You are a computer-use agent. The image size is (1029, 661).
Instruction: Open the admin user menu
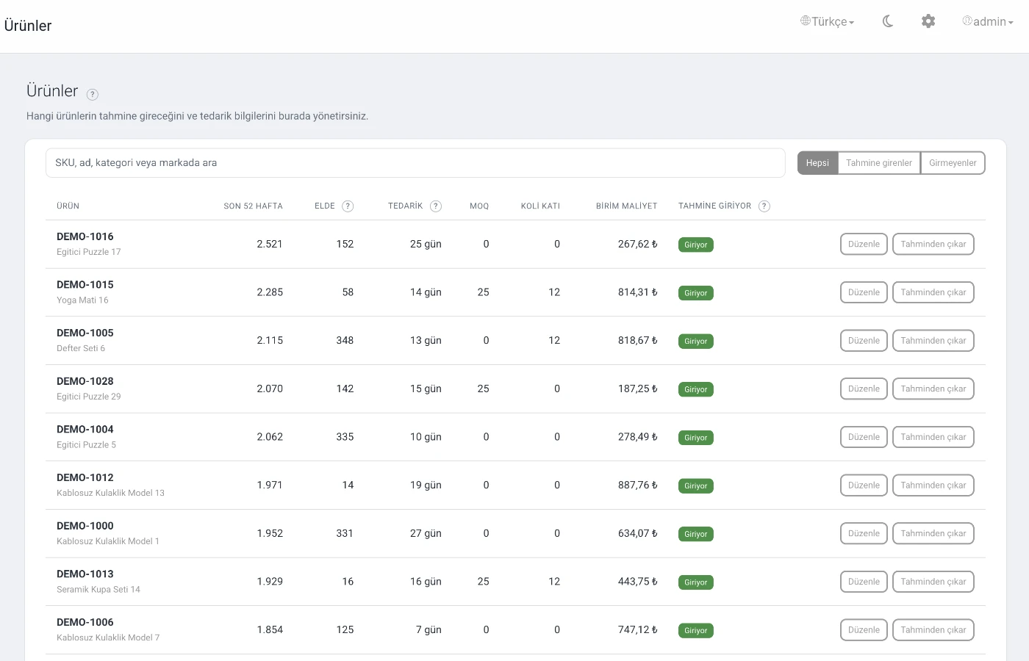(x=988, y=21)
